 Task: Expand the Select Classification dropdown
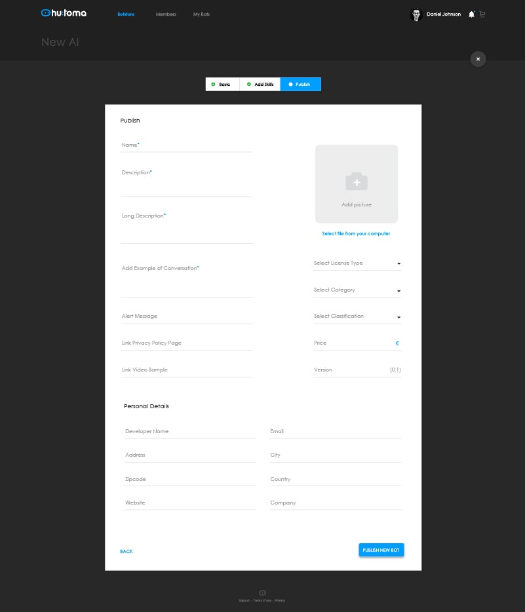tap(357, 316)
